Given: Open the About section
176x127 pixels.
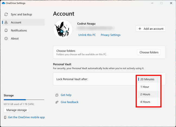Looking at the screenshot, I should [x=23, y=39].
